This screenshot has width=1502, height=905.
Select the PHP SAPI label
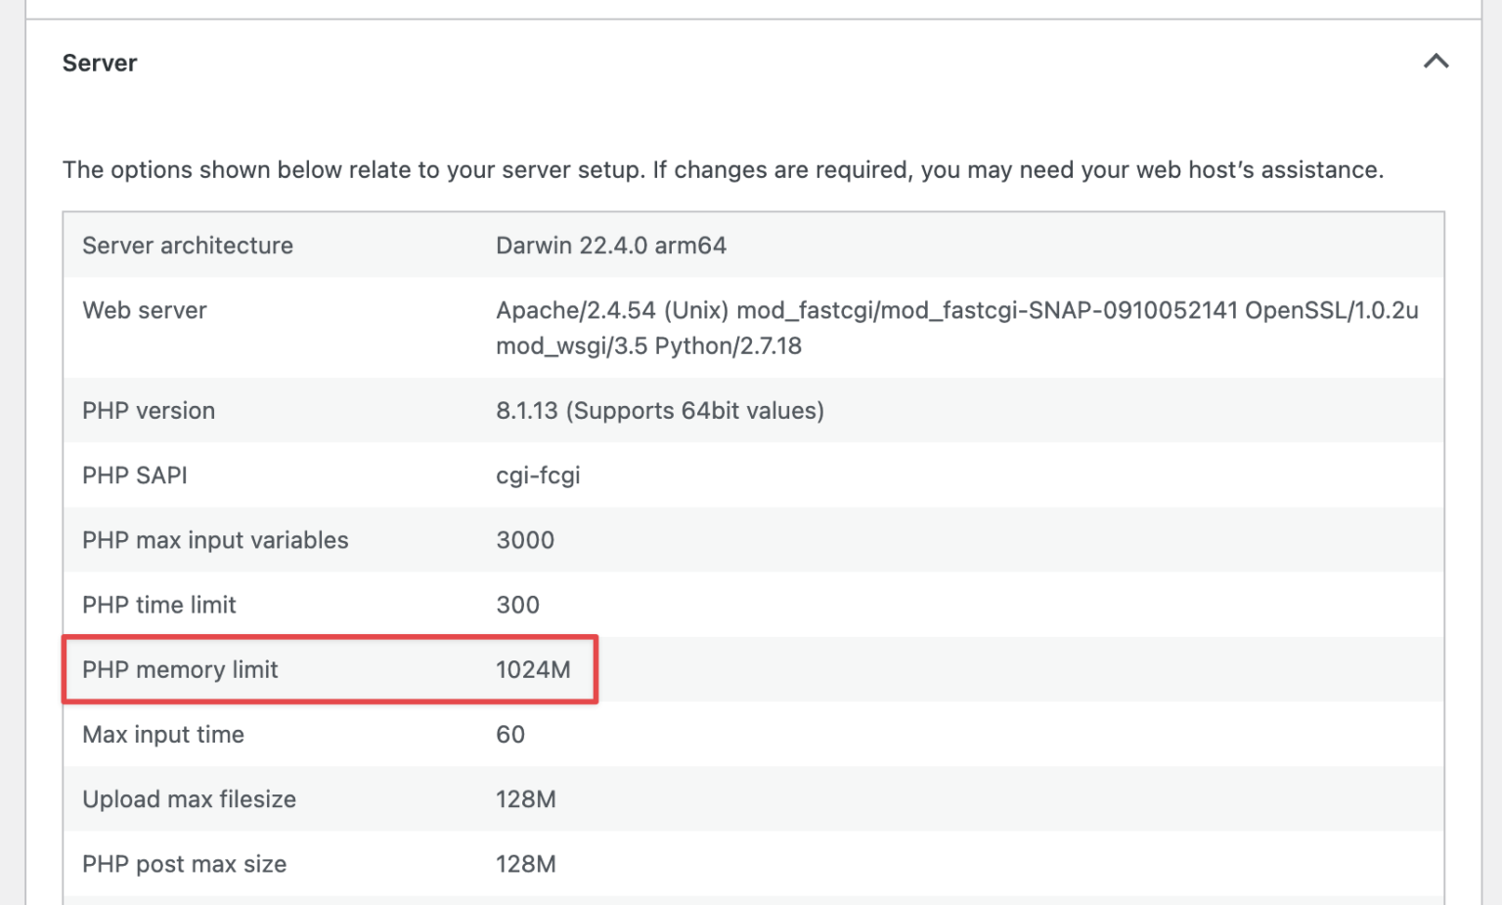[135, 475]
